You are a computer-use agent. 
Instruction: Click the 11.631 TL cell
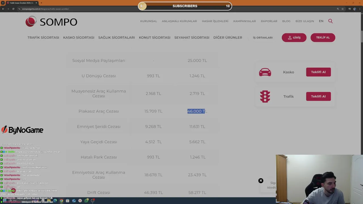(197, 127)
